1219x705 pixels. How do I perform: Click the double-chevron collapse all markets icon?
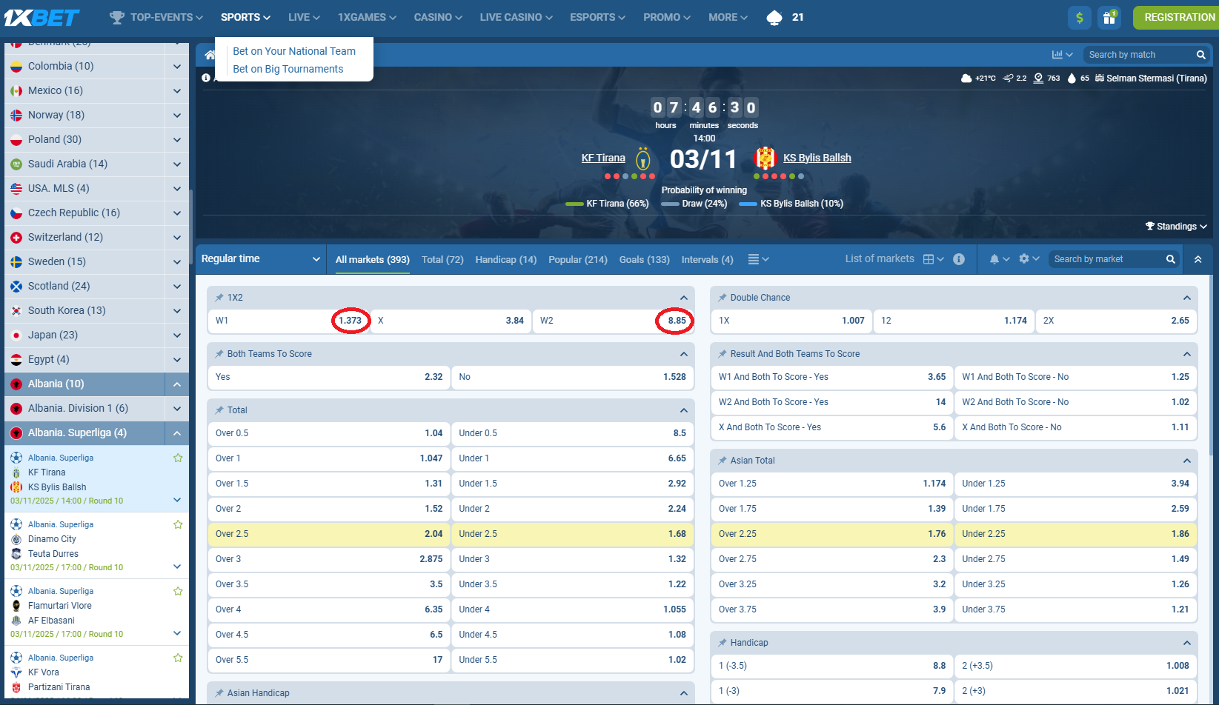click(x=1198, y=259)
